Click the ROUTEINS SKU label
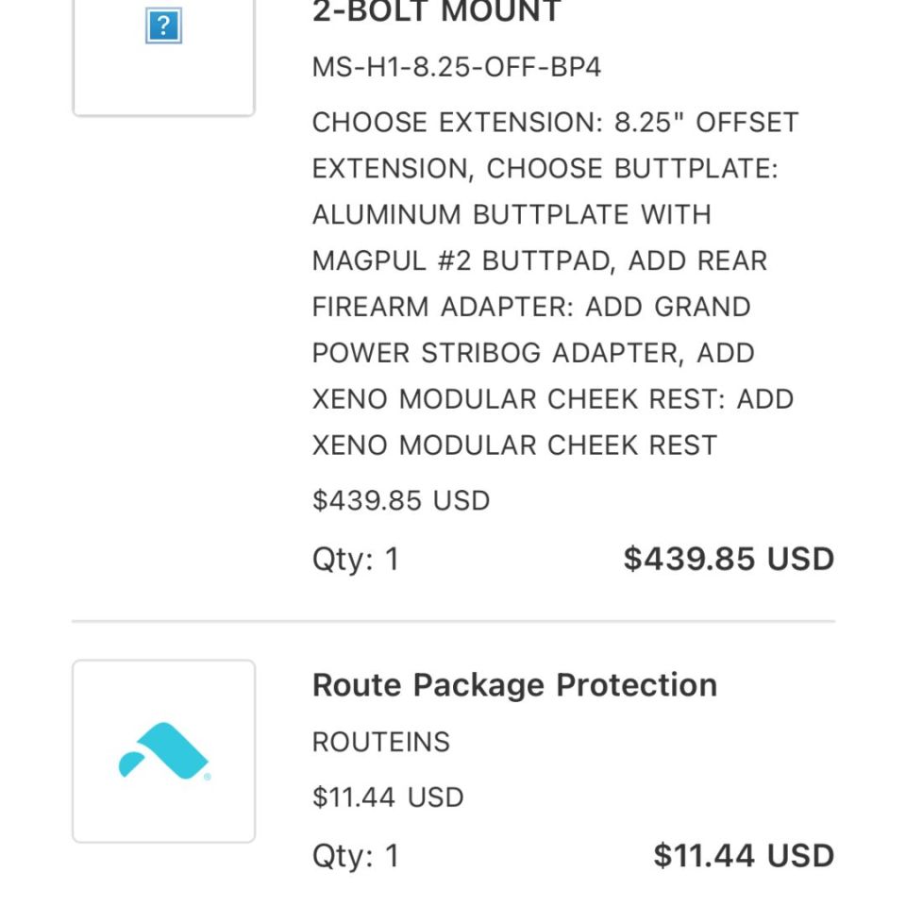Image resolution: width=906 pixels, height=906 pixels. 381,742
